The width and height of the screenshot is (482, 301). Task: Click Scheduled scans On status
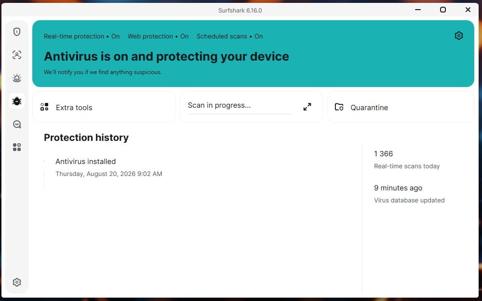[229, 36]
